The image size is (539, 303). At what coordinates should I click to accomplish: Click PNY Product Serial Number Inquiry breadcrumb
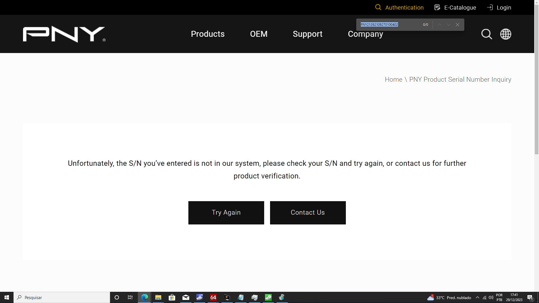[460, 79]
